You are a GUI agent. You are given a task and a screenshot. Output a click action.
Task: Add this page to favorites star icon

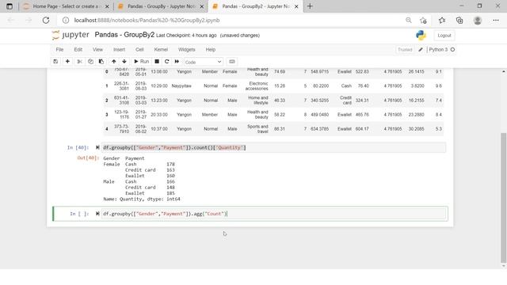[423, 21]
